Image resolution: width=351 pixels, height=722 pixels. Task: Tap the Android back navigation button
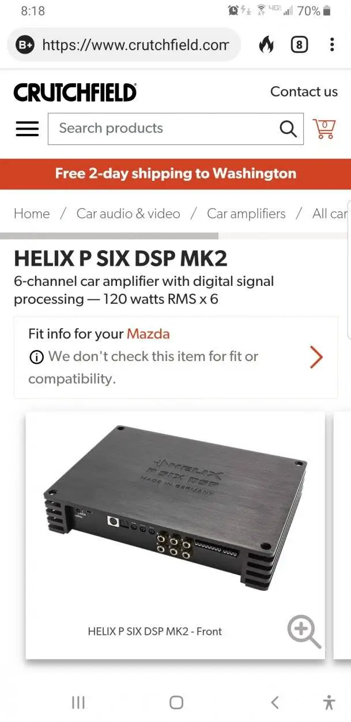coord(275,702)
